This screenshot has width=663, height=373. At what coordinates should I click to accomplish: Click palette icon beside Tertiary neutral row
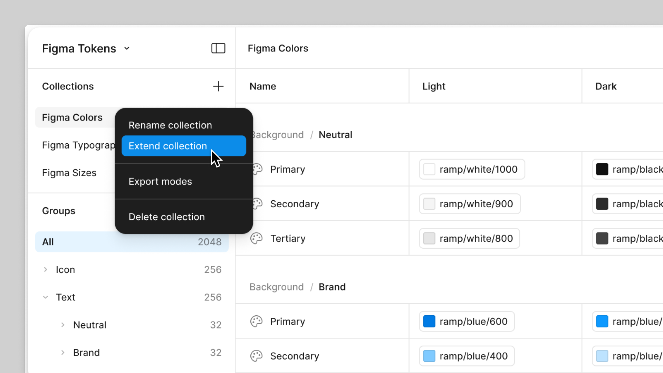(x=257, y=238)
